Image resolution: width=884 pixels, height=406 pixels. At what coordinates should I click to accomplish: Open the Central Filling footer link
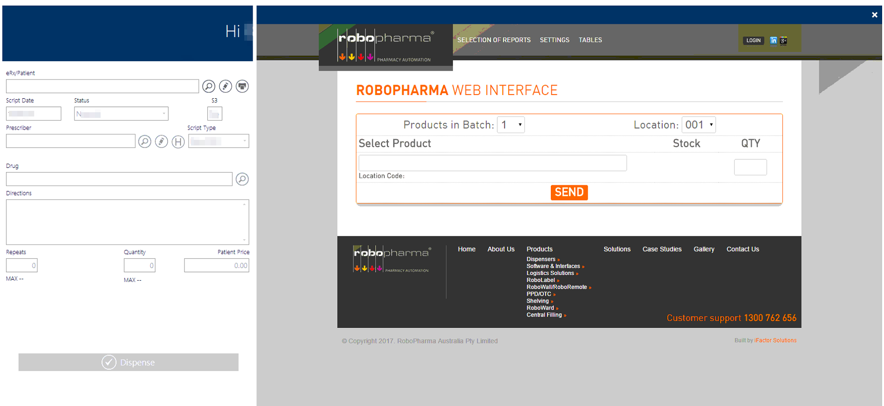pos(546,315)
